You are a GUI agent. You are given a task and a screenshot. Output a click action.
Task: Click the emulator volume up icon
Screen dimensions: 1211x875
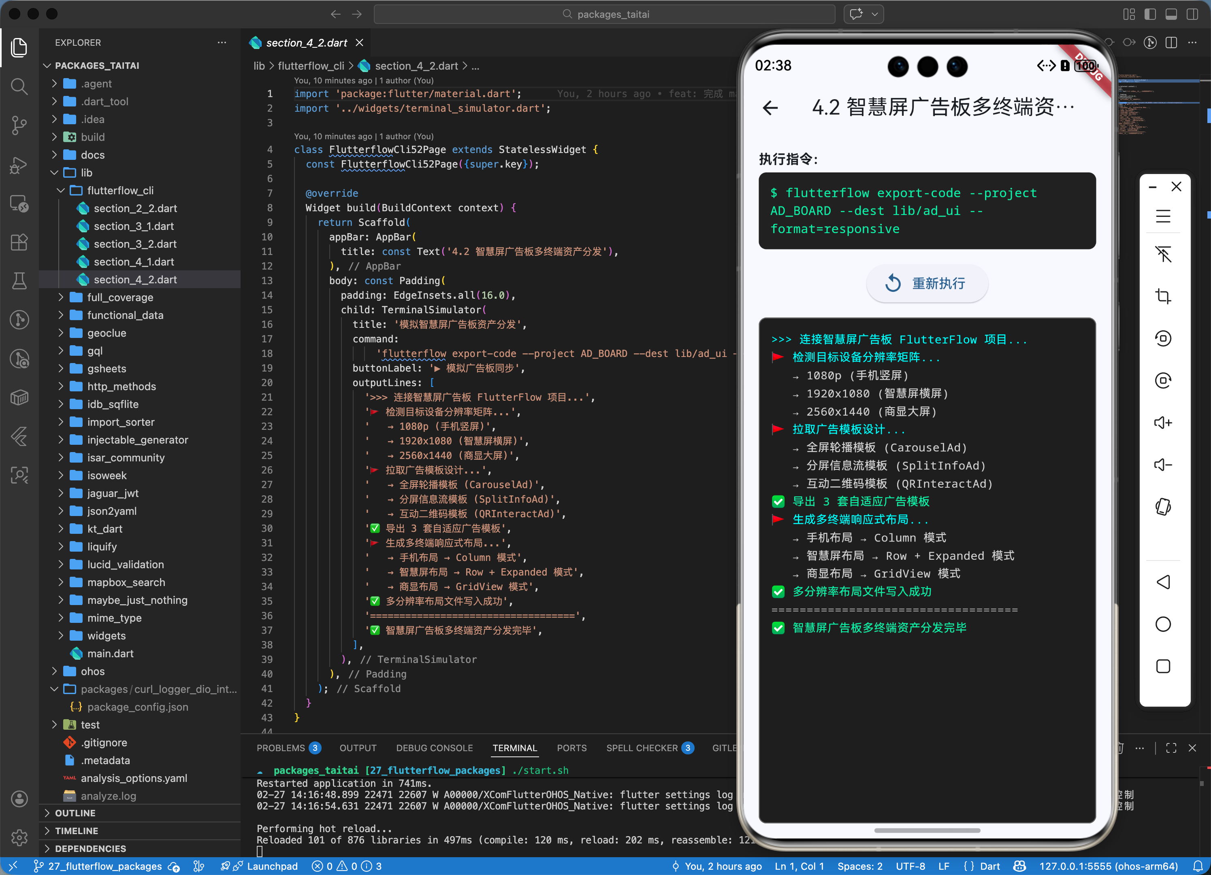(x=1163, y=423)
